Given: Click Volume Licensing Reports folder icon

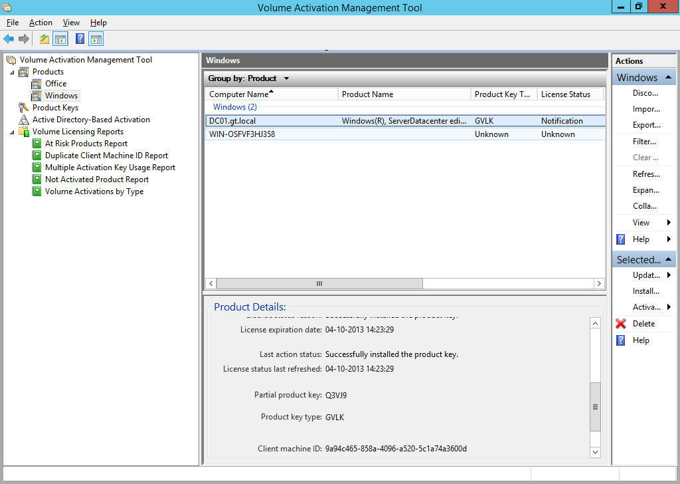Looking at the screenshot, I should [24, 132].
